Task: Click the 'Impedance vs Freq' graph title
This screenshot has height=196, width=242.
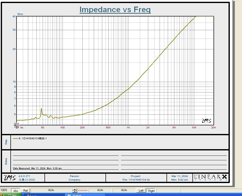Action: click(x=115, y=10)
